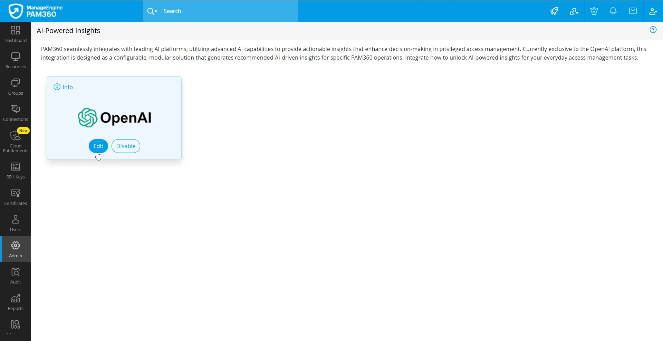Click the key link icon in header
This screenshot has width=663, height=341.
(574, 11)
